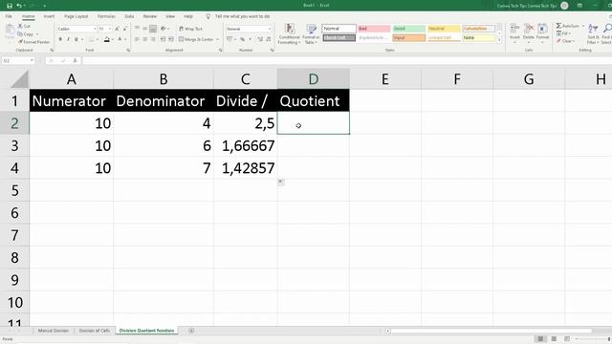Screen dimensions: 612x344
Task: Apply the Bad cell style
Action: click(x=374, y=29)
